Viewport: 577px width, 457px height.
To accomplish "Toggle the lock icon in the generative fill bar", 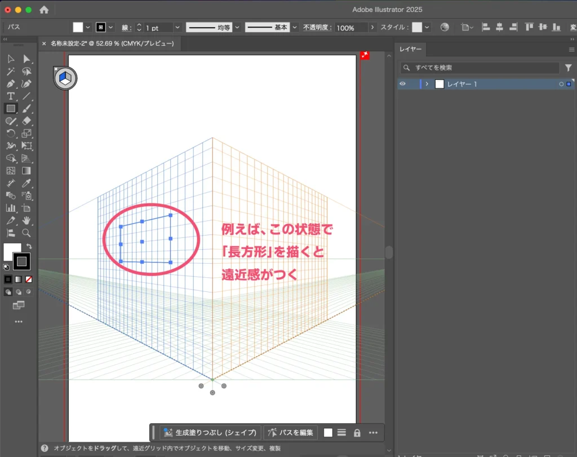I will pos(357,432).
